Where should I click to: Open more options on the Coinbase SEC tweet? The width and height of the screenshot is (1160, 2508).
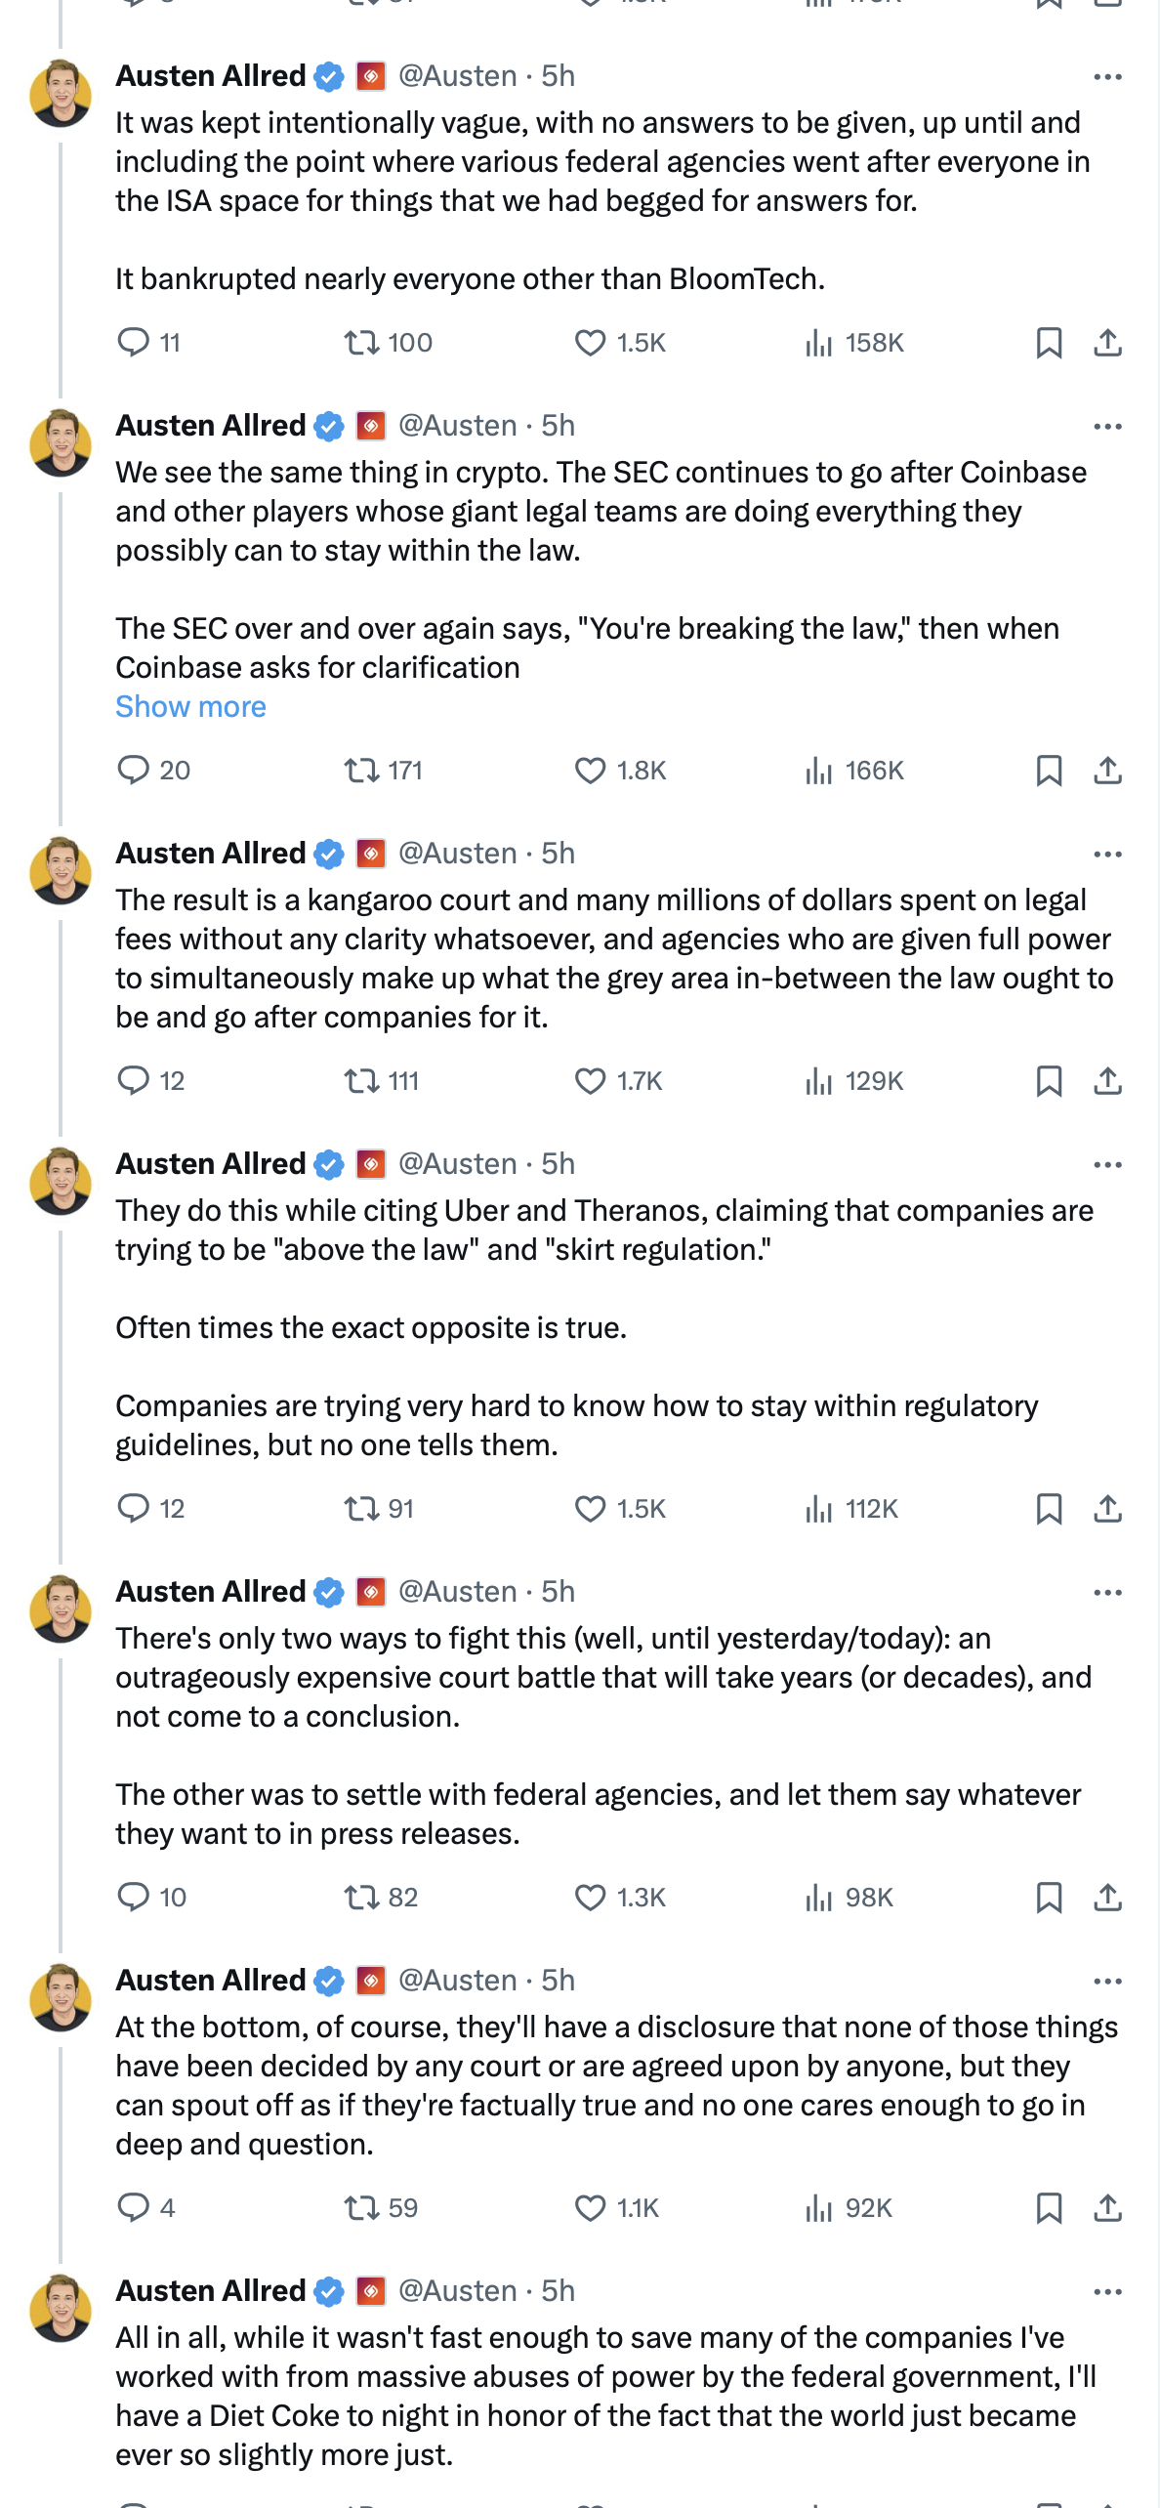pyautogui.click(x=1107, y=426)
